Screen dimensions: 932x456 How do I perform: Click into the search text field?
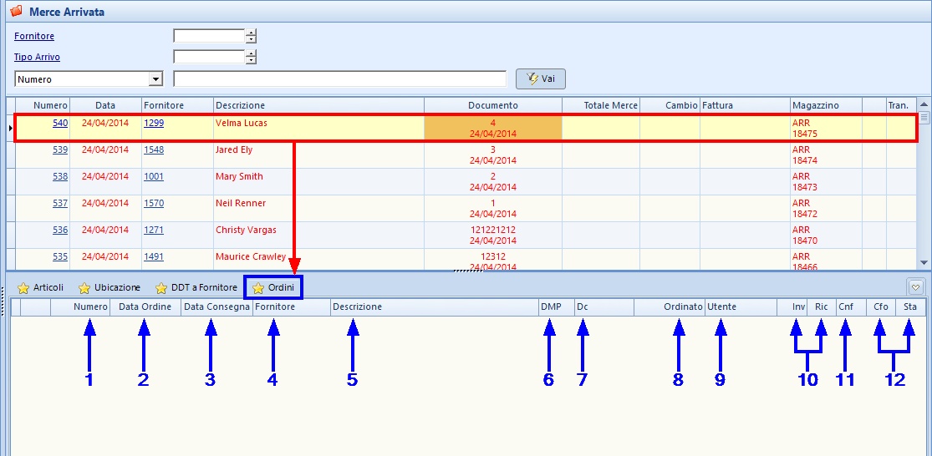(x=339, y=79)
